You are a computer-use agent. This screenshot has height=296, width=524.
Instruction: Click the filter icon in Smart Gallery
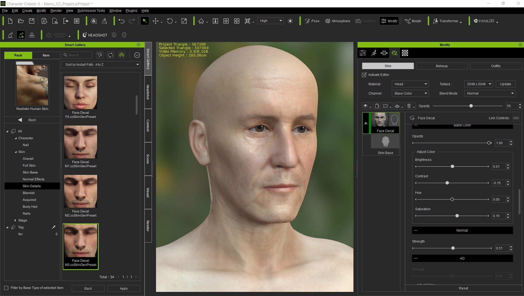coord(100,55)
